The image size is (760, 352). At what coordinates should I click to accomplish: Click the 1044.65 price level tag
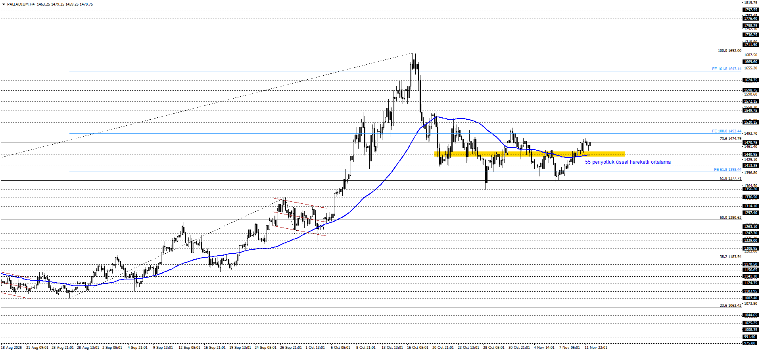(x=750, y=316)
